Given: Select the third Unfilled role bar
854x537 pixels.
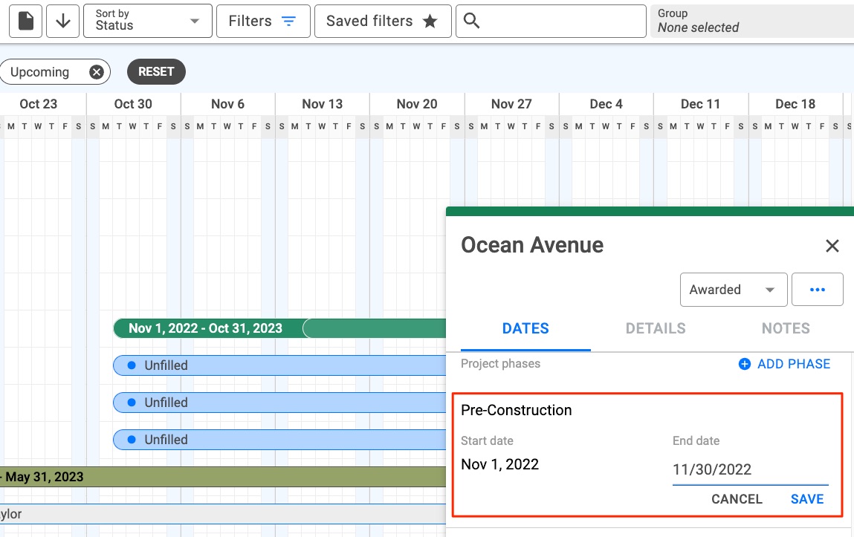Looking at the screenshot, I should click(x=279, y=440).
